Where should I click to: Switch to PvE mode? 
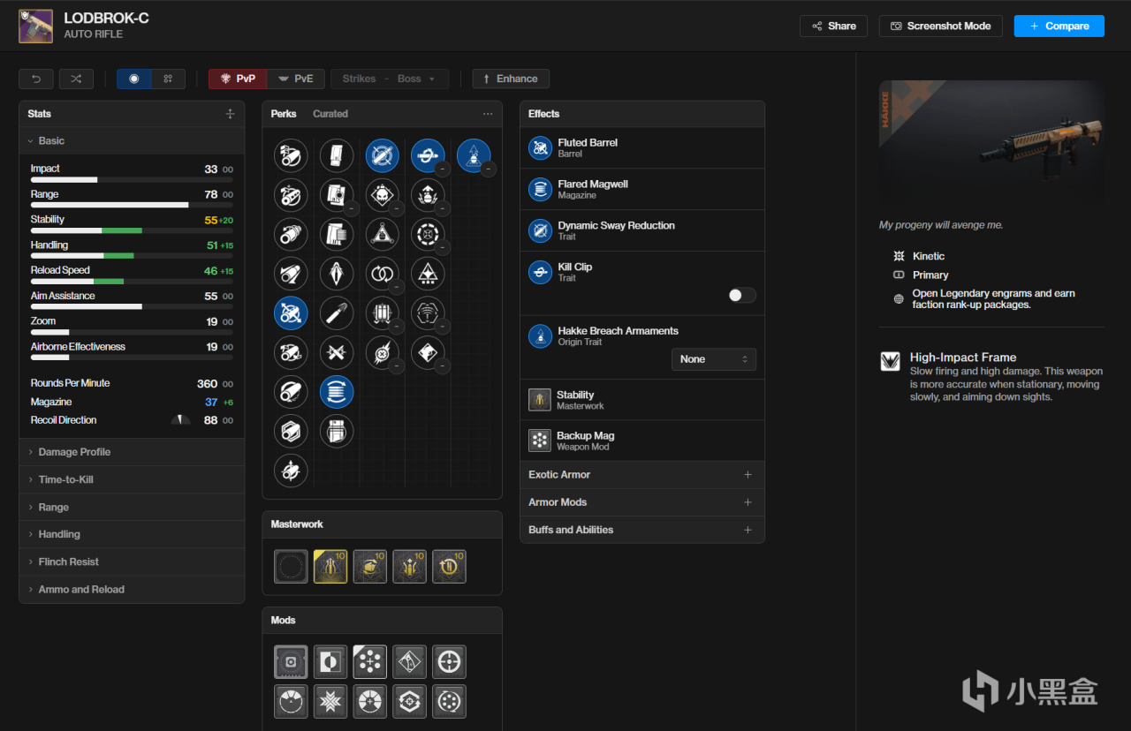click(296, 79)
